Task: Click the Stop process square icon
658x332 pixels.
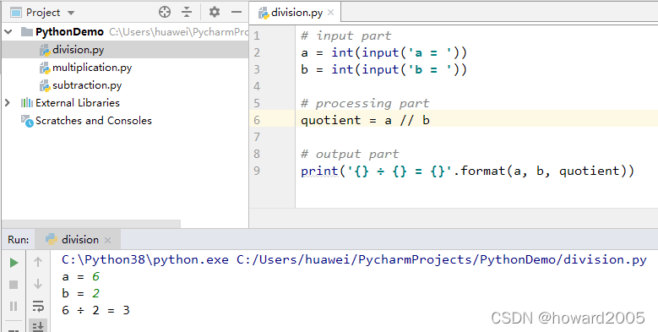Action: tap(14, 285)
